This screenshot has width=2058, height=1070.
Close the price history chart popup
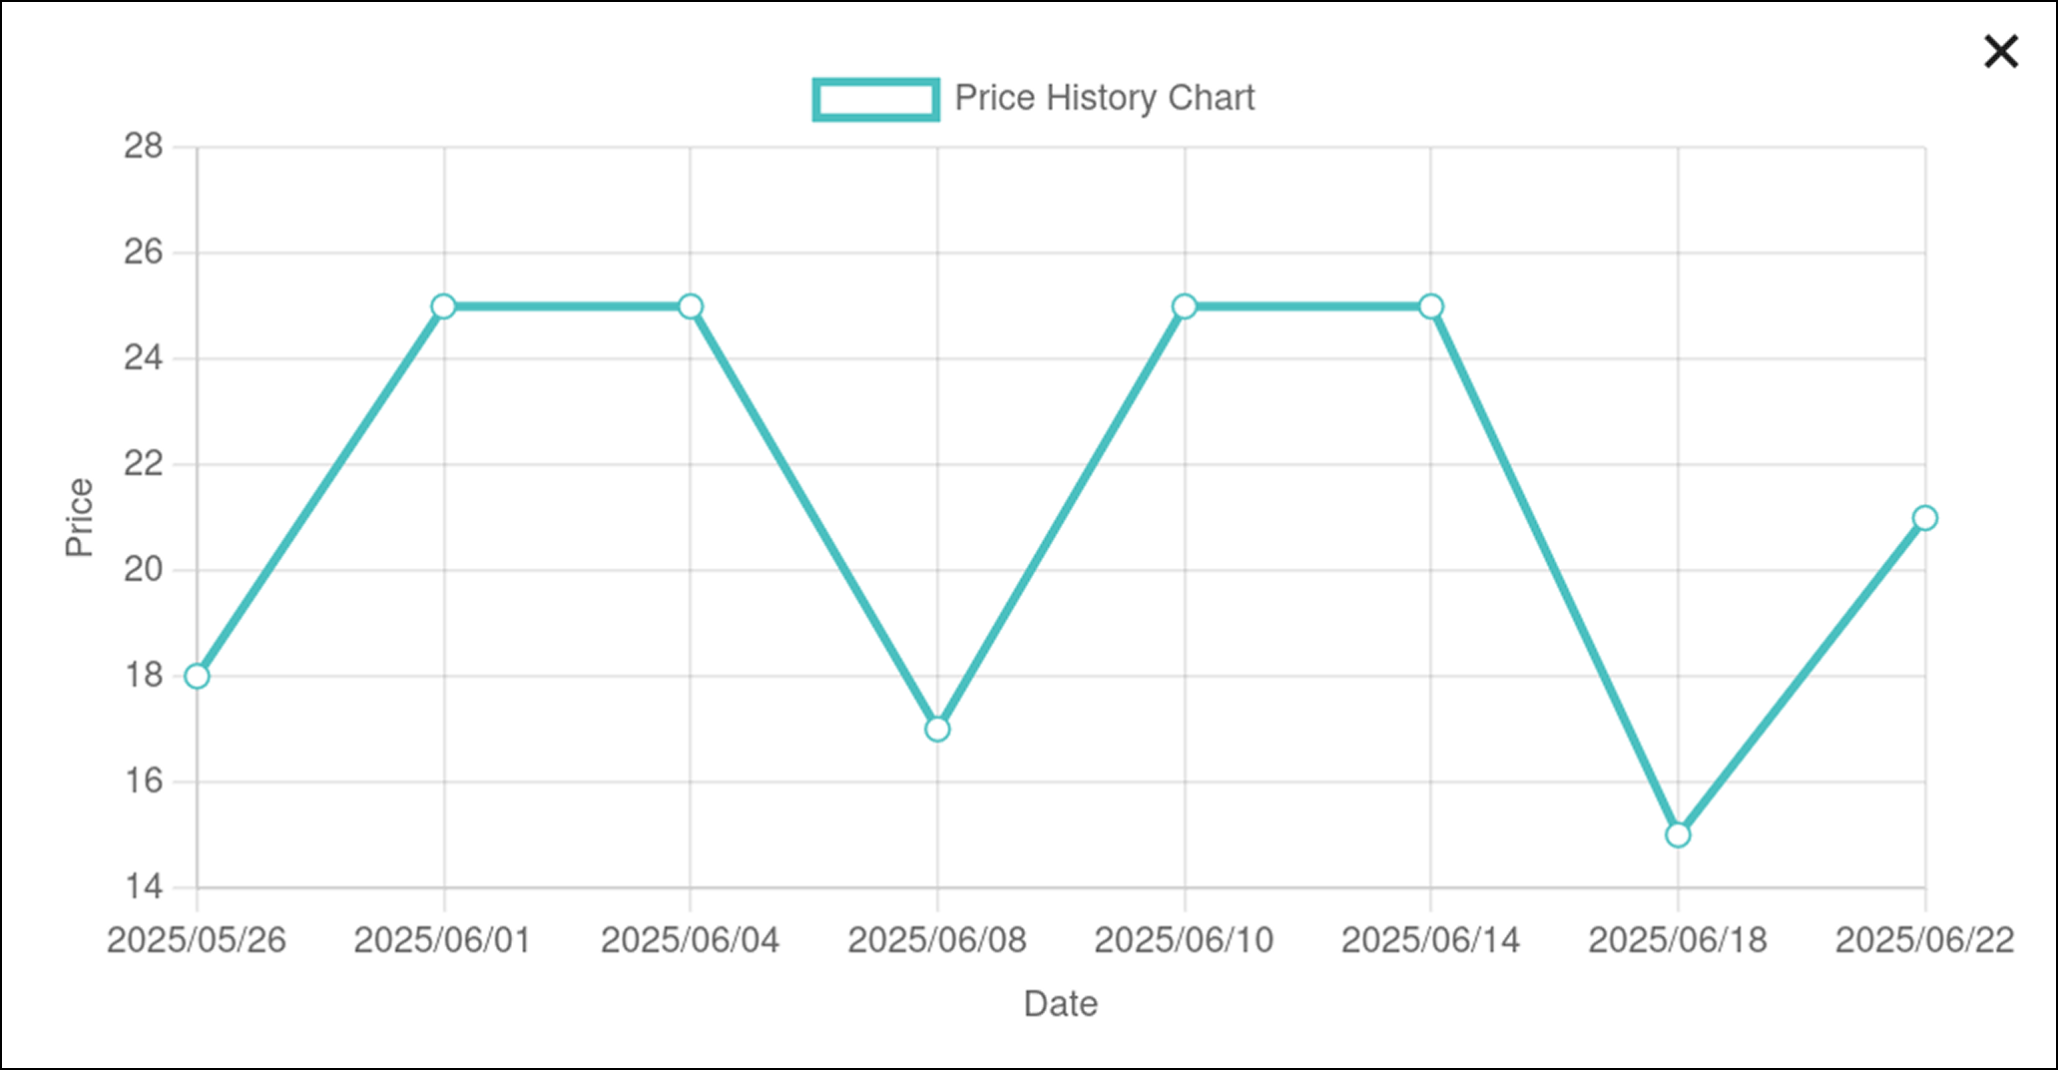click(x=2000, y=52)
